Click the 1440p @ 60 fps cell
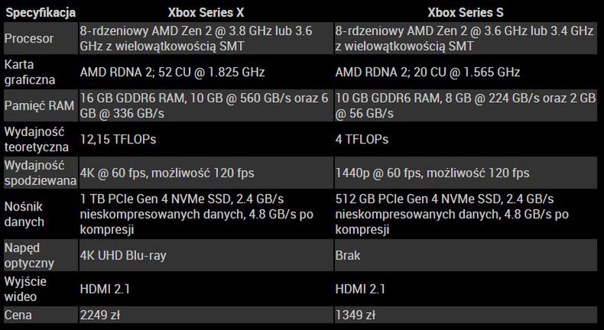The width and height of the screenshot is (604, 330). [432, 173]
